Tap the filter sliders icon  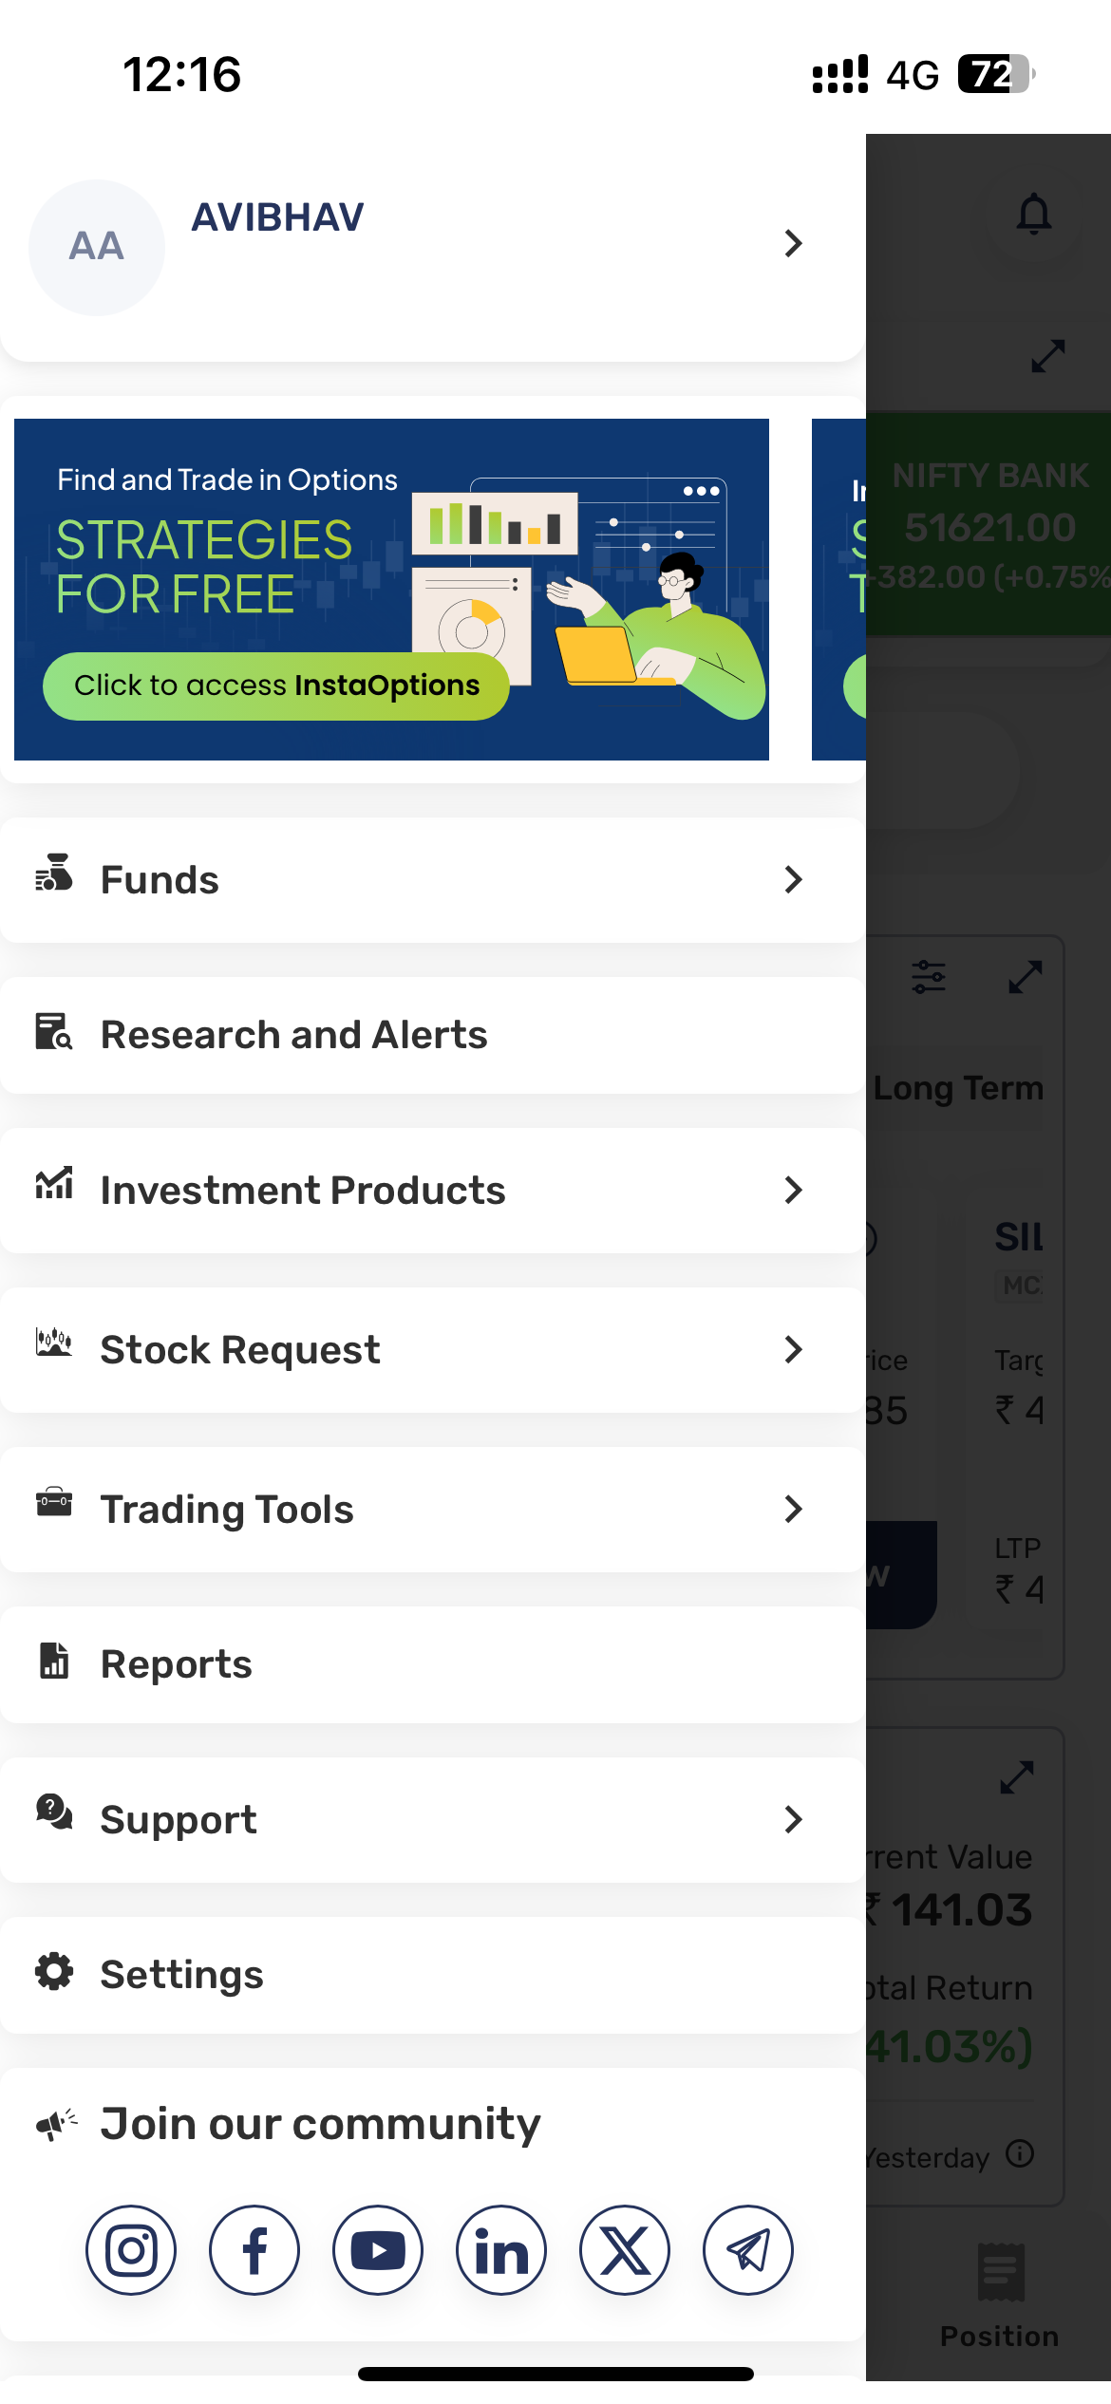(x=929, y=976)
